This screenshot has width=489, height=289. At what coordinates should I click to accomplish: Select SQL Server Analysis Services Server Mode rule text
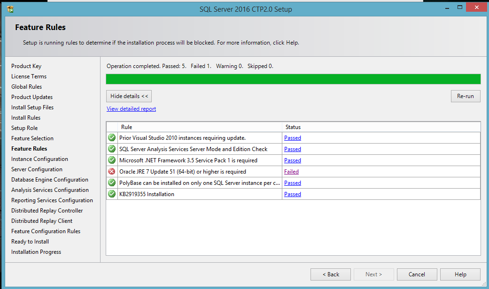(x=194, y=149)
